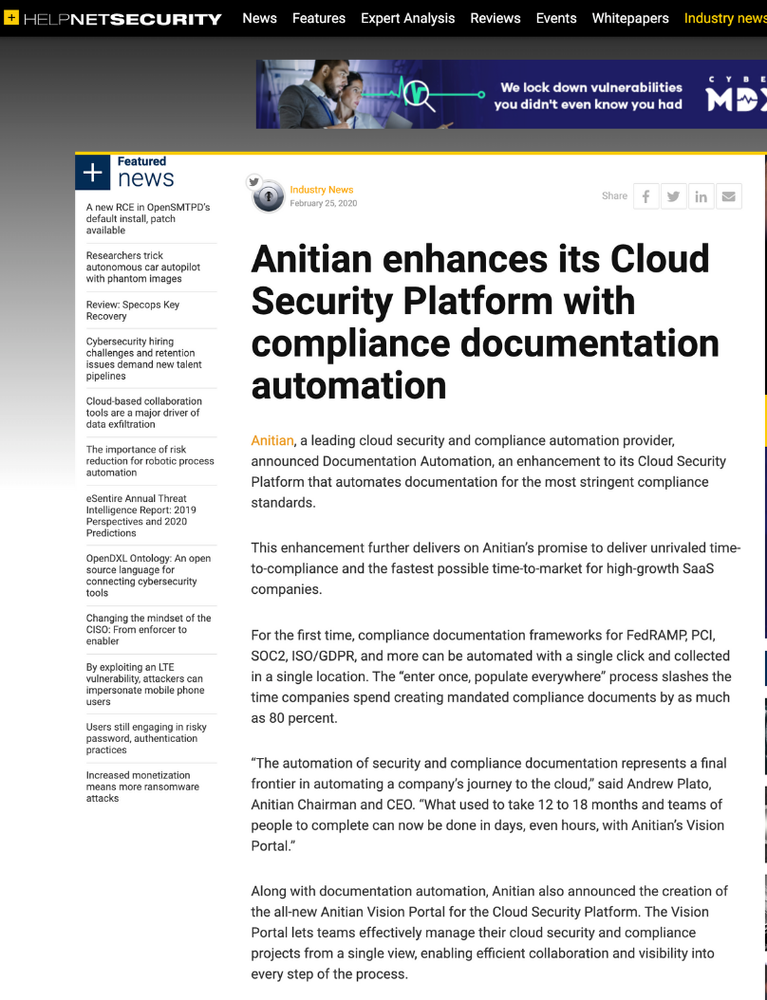Share article via email icon
The width and height of the screenshot is (767, 1000).
pyautogui.click(x=729, y=196)
